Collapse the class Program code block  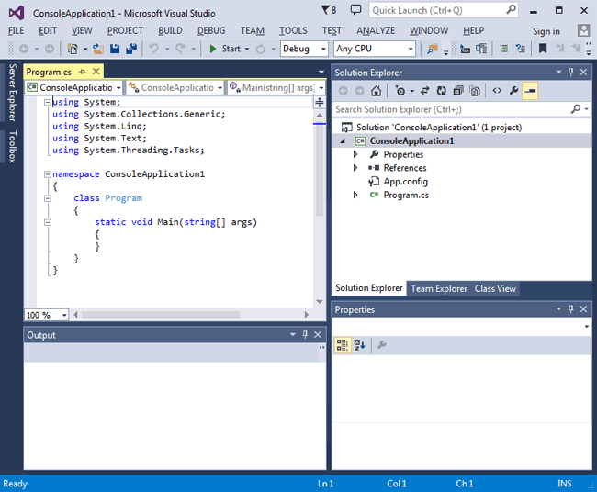coord(48,198)
